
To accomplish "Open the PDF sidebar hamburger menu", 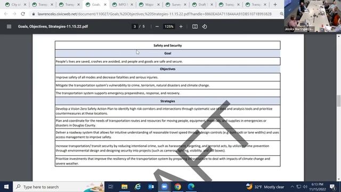I will coord(9,27).
